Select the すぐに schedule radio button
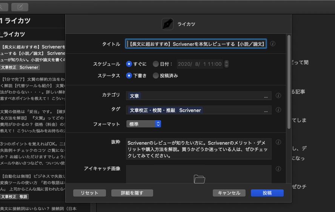This screenshot has height=212, width=335. pos(129,64)
